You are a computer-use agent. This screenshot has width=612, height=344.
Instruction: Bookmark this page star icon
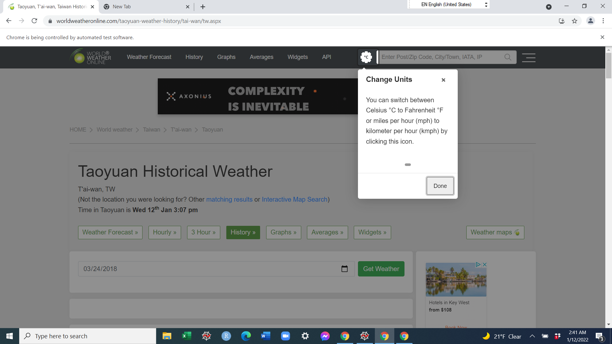[x=574, y=21]
